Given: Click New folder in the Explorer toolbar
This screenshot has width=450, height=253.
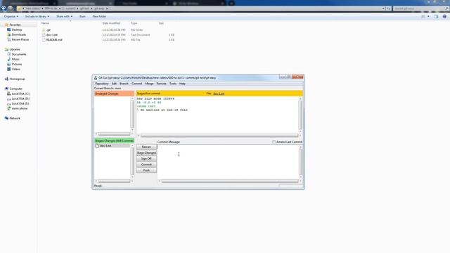Looking at the screenshot, I should pos(99,16).
